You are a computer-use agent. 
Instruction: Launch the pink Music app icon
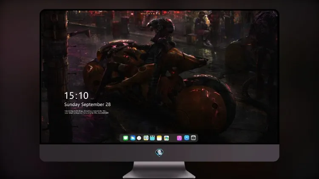click(179, 138)
